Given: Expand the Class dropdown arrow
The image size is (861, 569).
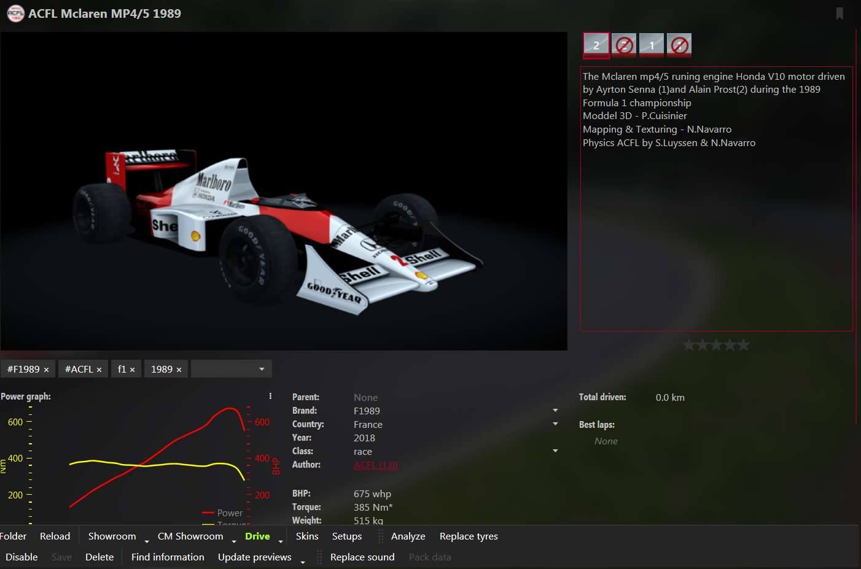Looking at the screenshot, I should tap(555, 451).
